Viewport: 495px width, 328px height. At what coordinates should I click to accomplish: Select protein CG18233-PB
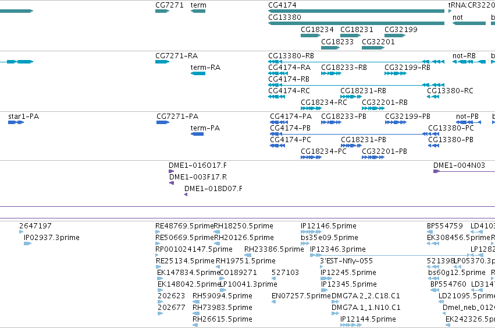pos(343,117)
